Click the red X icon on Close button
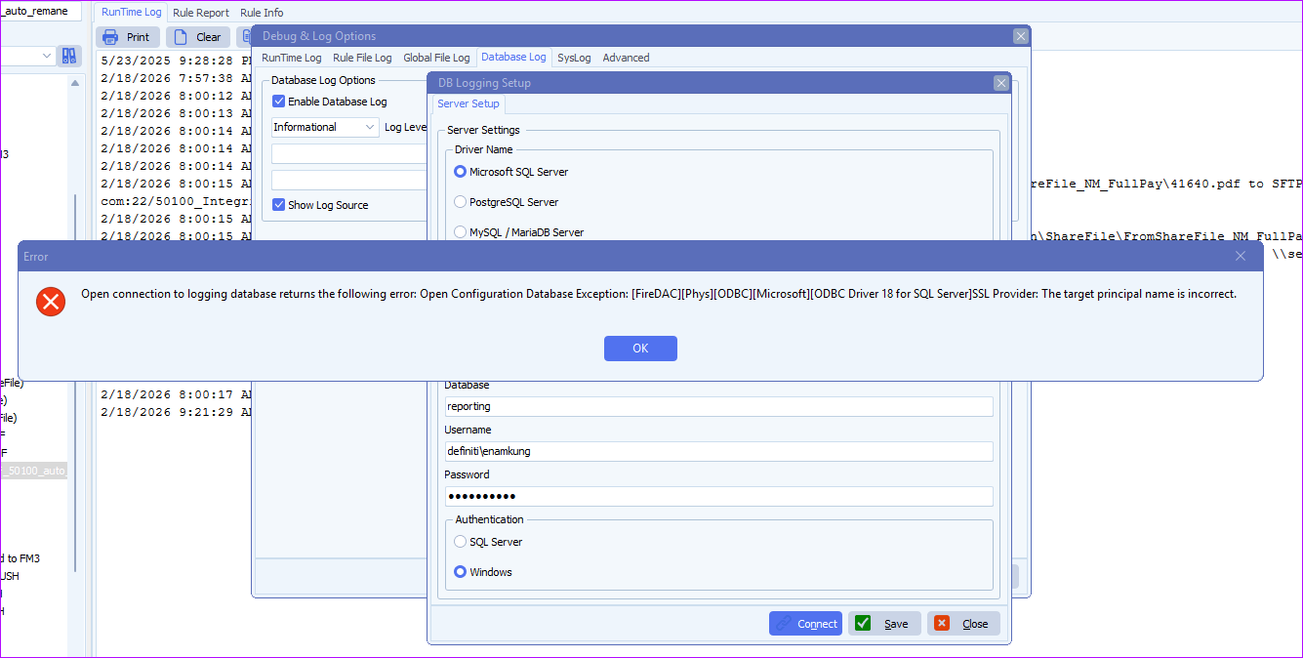Screen dimensions: 1303x658 (x=941, y=623)
